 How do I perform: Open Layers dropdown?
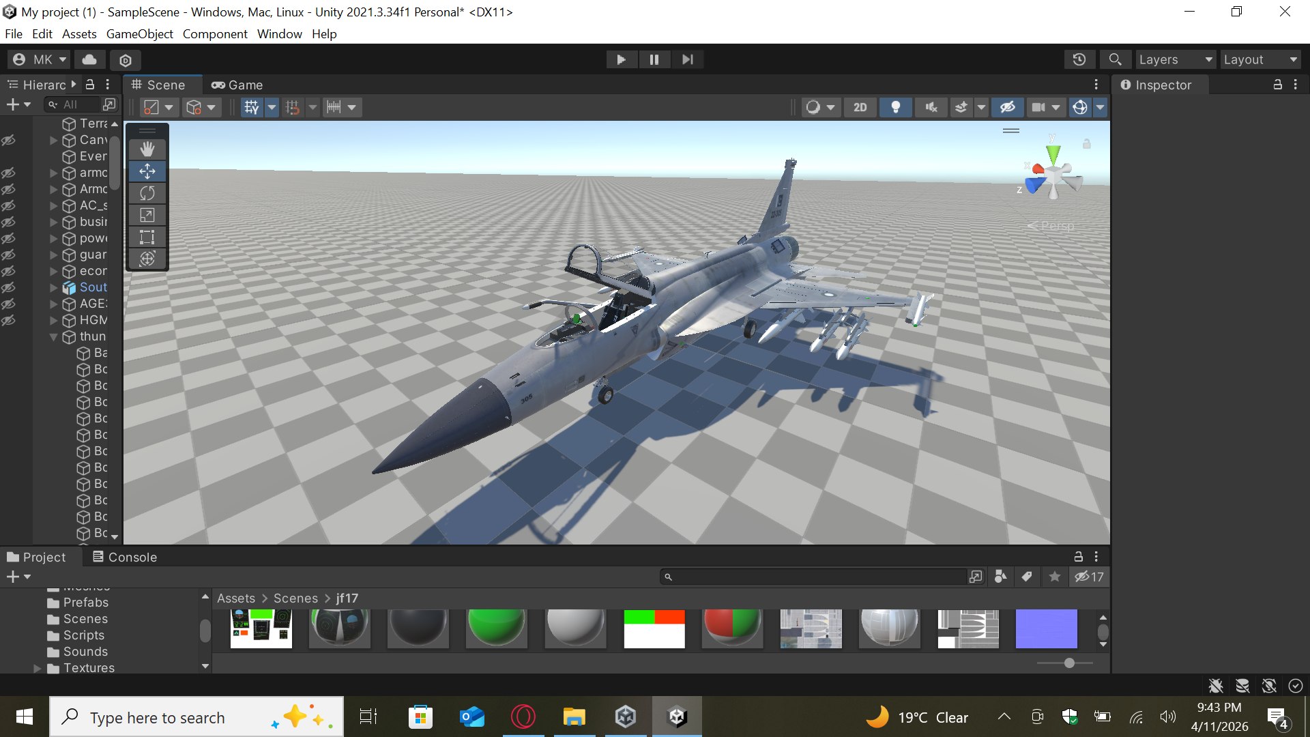click(x=1175, y=59)
